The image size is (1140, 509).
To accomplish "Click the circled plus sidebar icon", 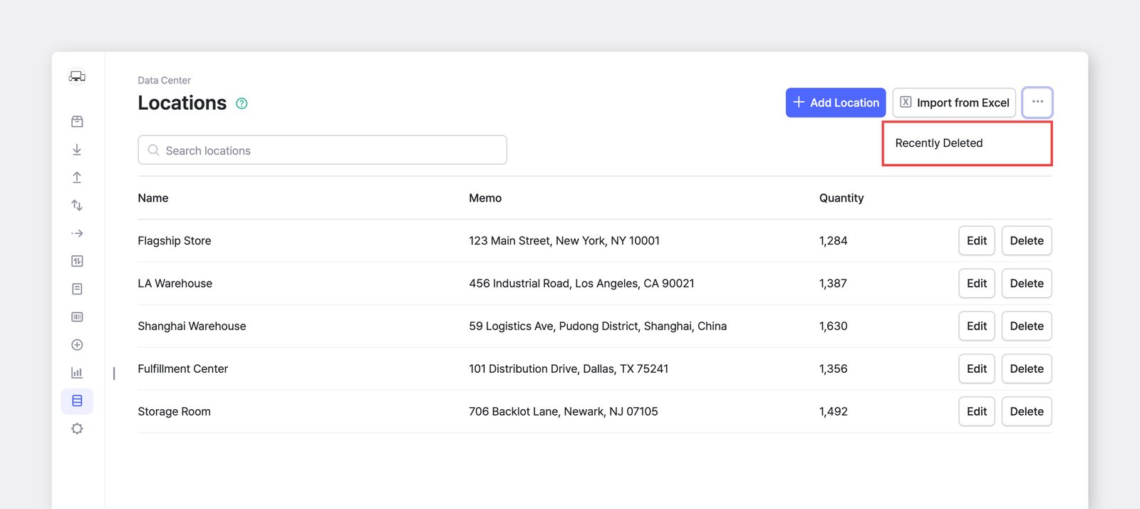I will point(77,345).
